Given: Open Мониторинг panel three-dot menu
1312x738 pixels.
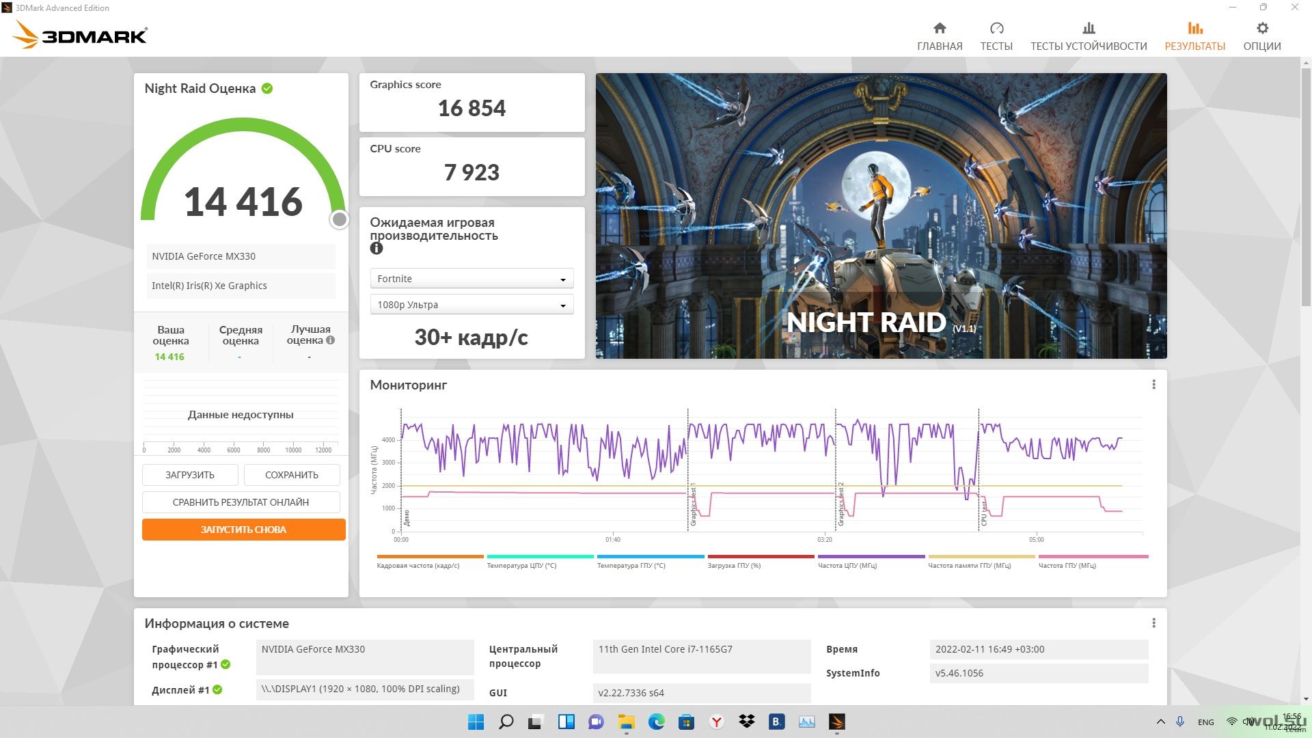Looking at the screenshot, I should [x=1153, y=385].
